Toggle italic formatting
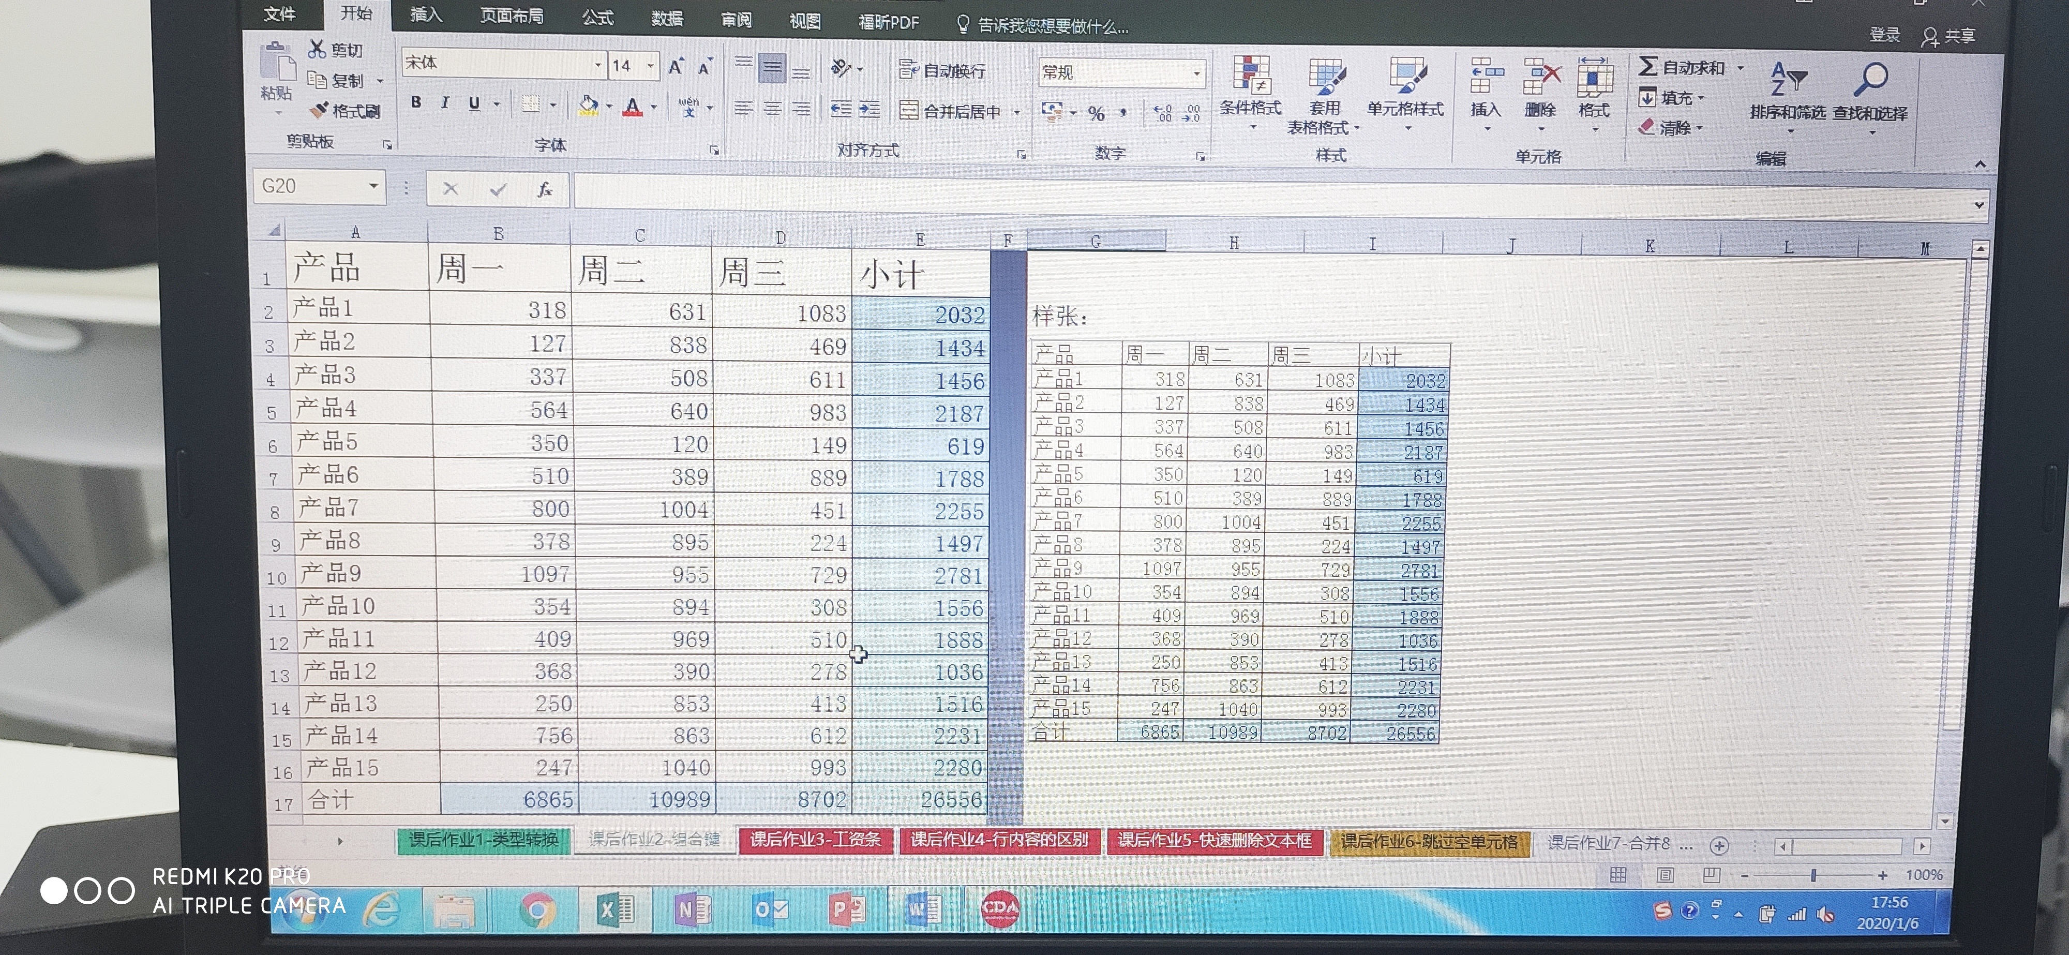2069x955 pixels. coord(445,103)
